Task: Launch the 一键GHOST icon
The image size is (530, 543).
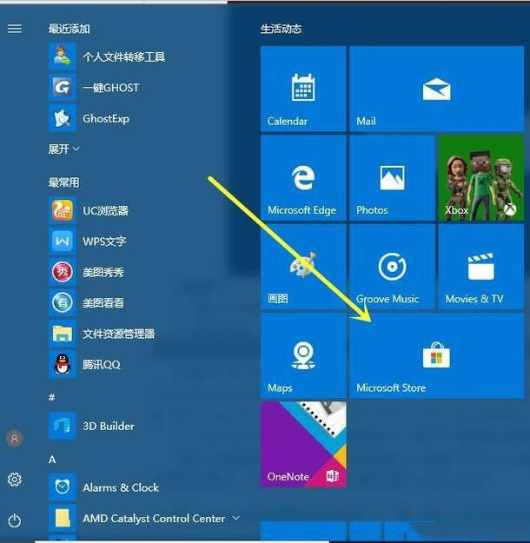Action: pyautogui.click(x=63, y=87)
